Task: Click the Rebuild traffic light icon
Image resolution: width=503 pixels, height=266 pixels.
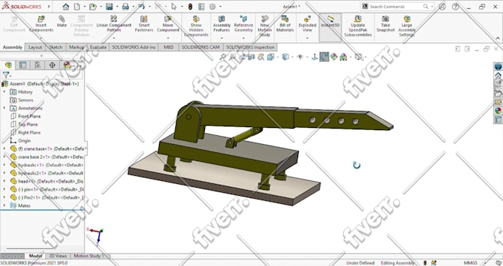Action: 190,7
